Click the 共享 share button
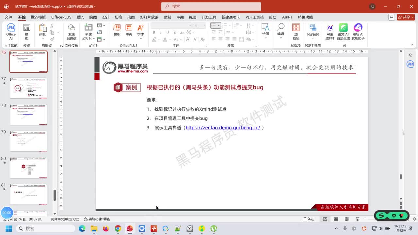This screenshot has height=235, width=418. 406,17
